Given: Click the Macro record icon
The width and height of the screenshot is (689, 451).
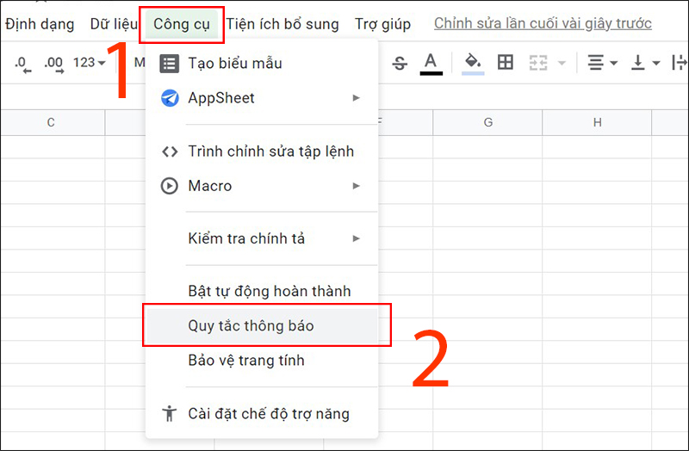Looking at the screenshot, I should click(170, 186).
